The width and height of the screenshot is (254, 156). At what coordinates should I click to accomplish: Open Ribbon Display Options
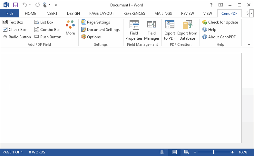[x=220, y=5]
